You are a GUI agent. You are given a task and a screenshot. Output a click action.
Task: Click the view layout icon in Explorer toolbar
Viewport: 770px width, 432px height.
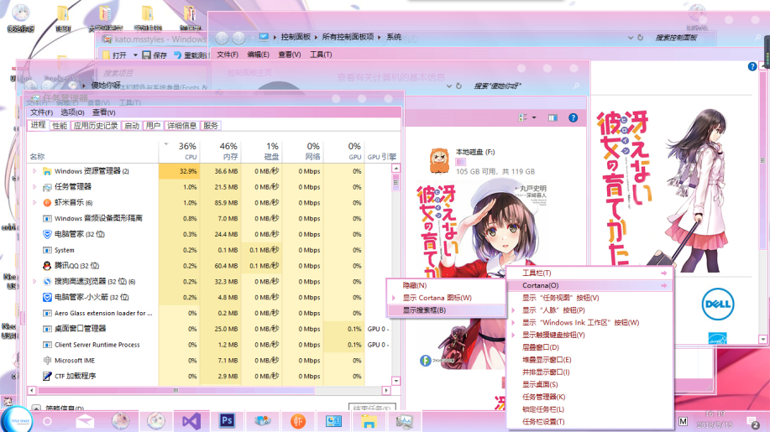point(523,117)
